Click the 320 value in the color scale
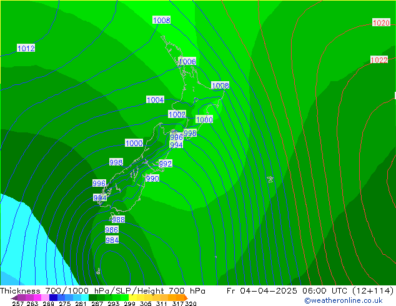 coord(191,304)
